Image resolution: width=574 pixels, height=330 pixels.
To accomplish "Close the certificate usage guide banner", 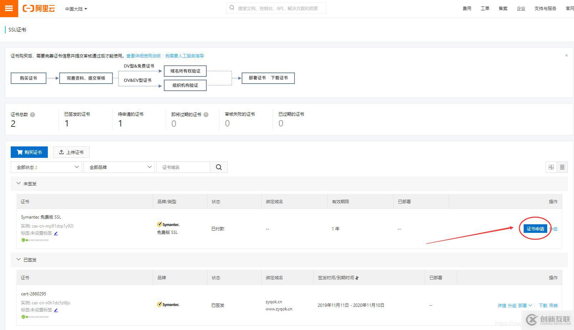I will click(x=566, y=55).
